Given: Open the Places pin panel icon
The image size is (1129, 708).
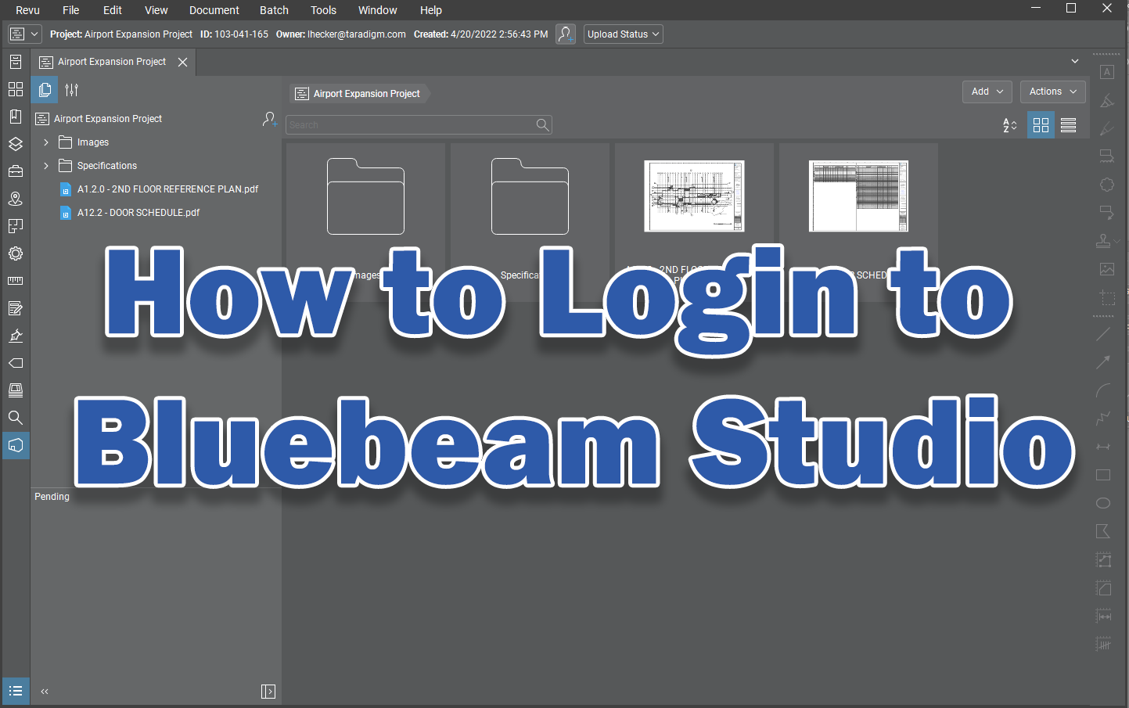Looking at the screenshot, I should coord(15,199).
